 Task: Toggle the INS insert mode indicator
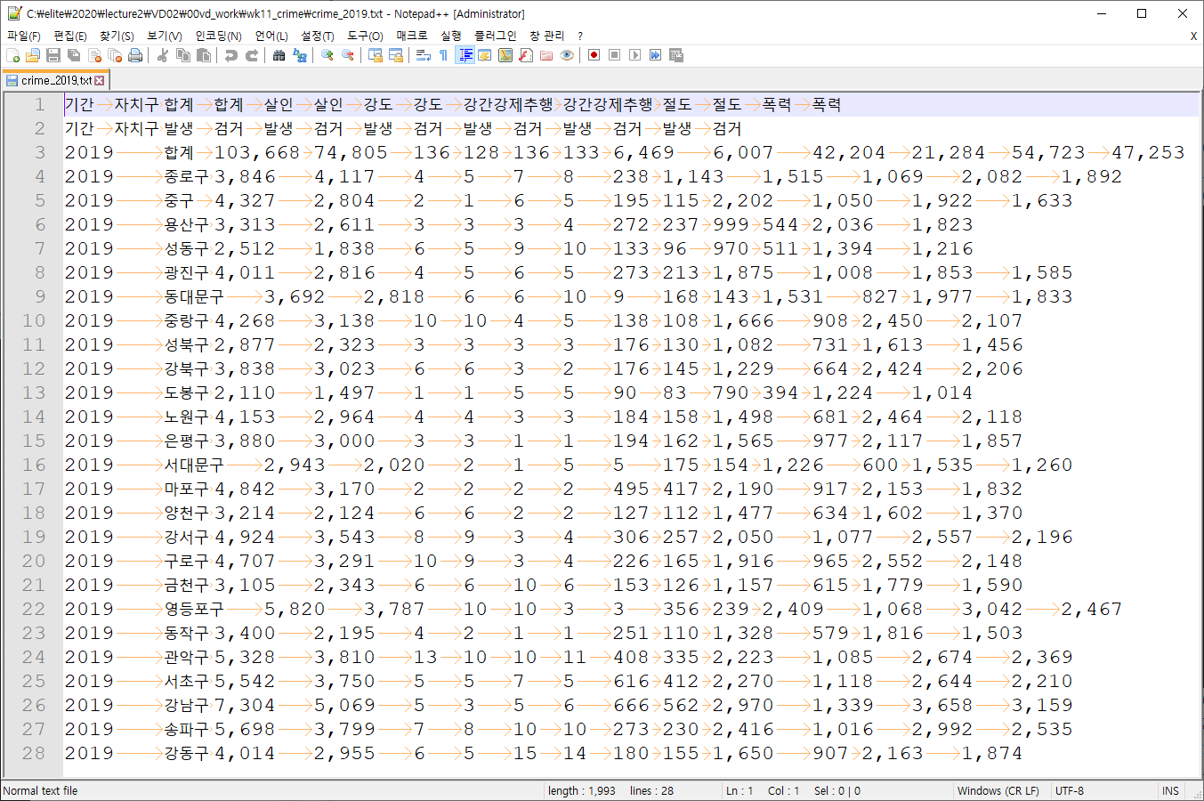tap(1170, 790)
